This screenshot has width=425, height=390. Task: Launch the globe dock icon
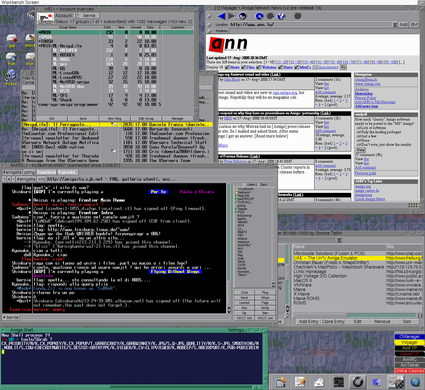point(415,382)
